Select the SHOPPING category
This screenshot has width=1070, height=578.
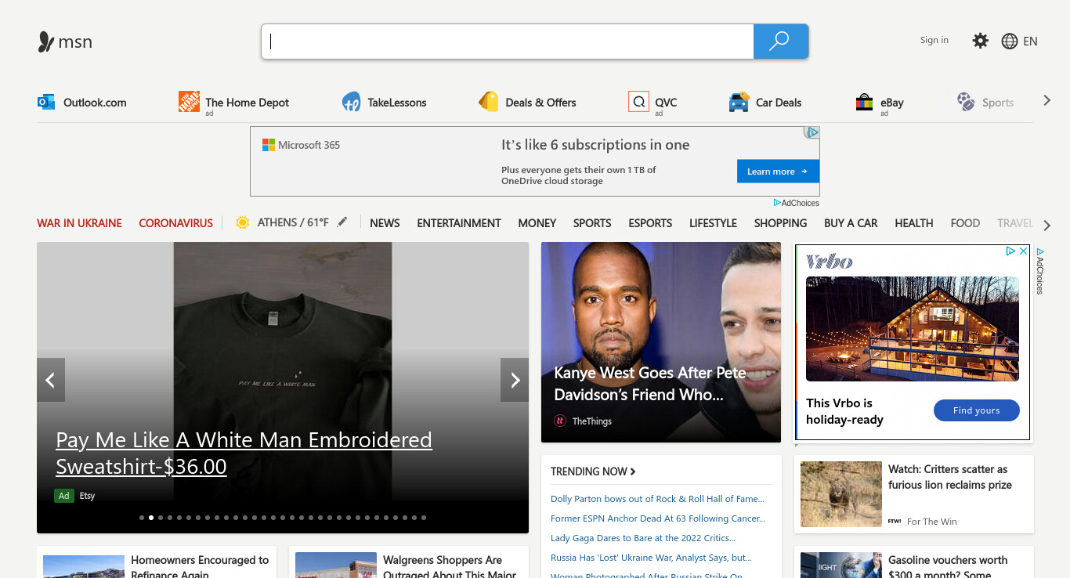pos(780,223)
